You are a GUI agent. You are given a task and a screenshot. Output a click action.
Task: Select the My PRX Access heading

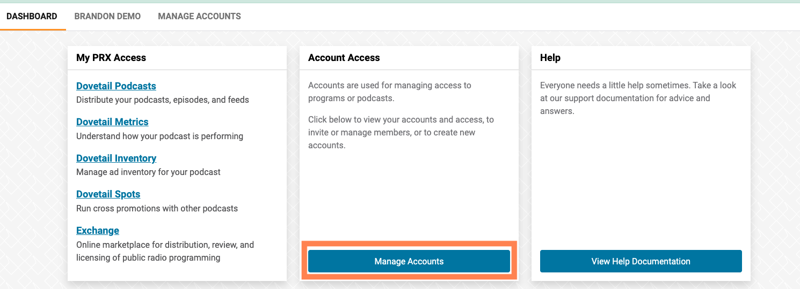click(x=111, y=58)
